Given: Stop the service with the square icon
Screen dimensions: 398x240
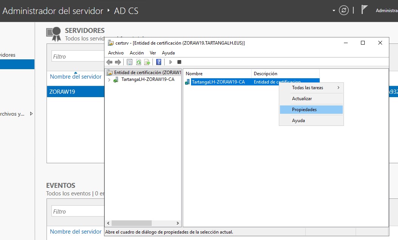Looking at the screenshot, I should [x=179, y=62].
